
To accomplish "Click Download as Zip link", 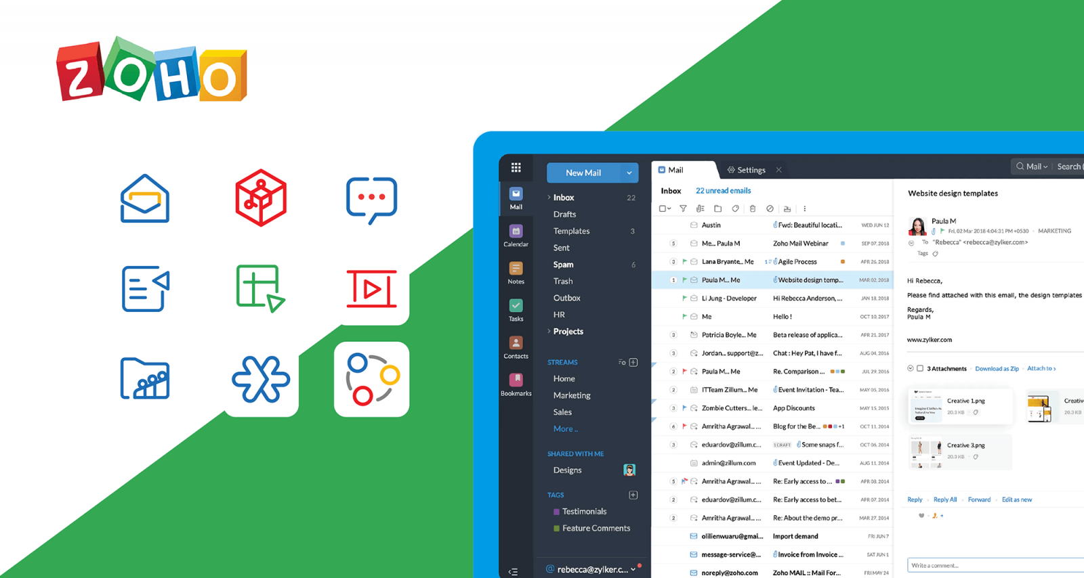I will 997,368.
